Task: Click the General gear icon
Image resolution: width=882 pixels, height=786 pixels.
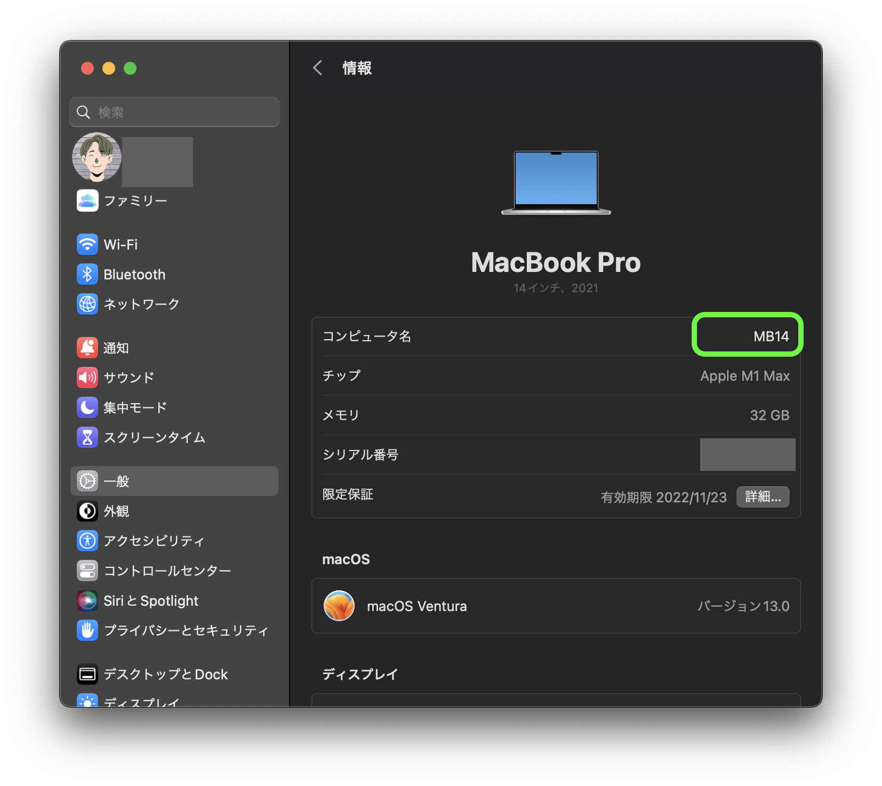Action: tap(87, 481)
